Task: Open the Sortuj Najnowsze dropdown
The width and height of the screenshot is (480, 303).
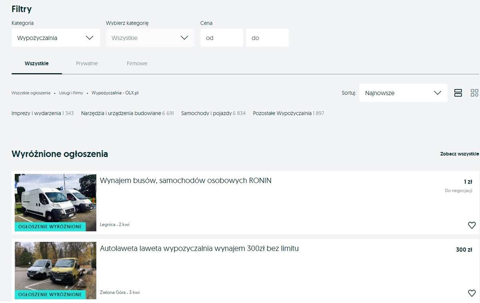Action: (x=403, y=93)
